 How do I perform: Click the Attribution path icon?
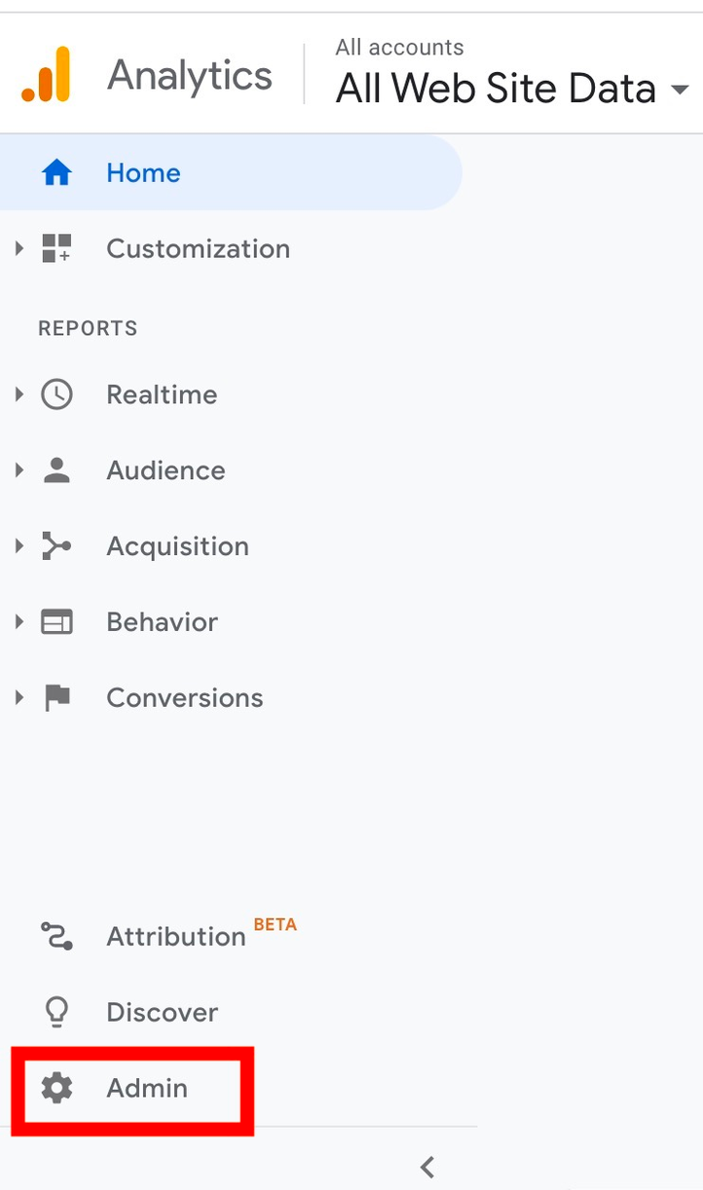(56, 936)
